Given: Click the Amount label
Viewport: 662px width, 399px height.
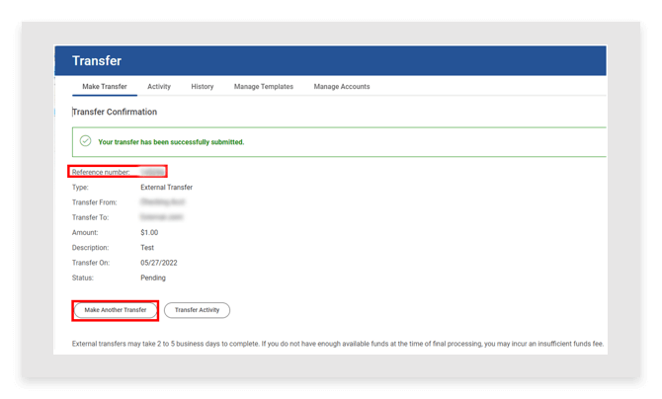Looking at the screenshot, I should point(85,233).
